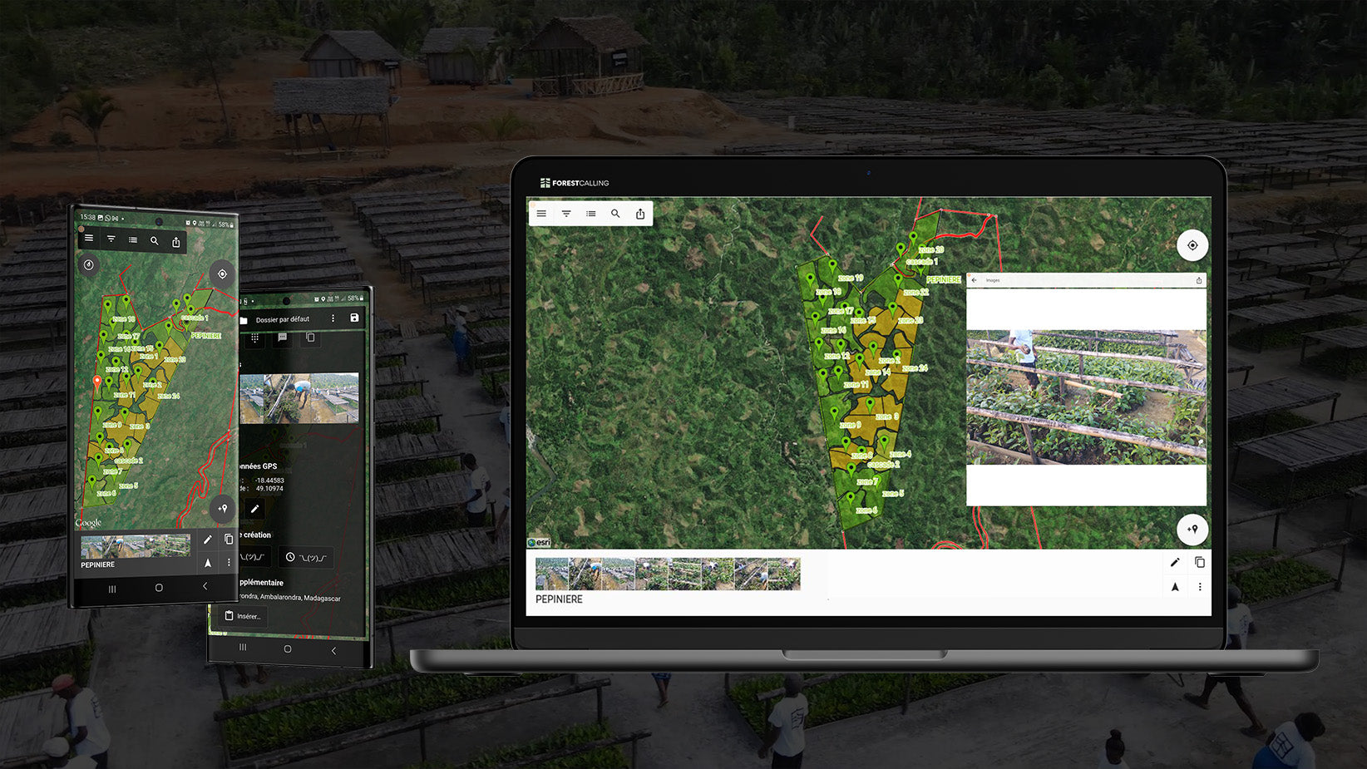Tap the save disk icon on second phone
1367x769 pixels.
click(x=354, y=318)
